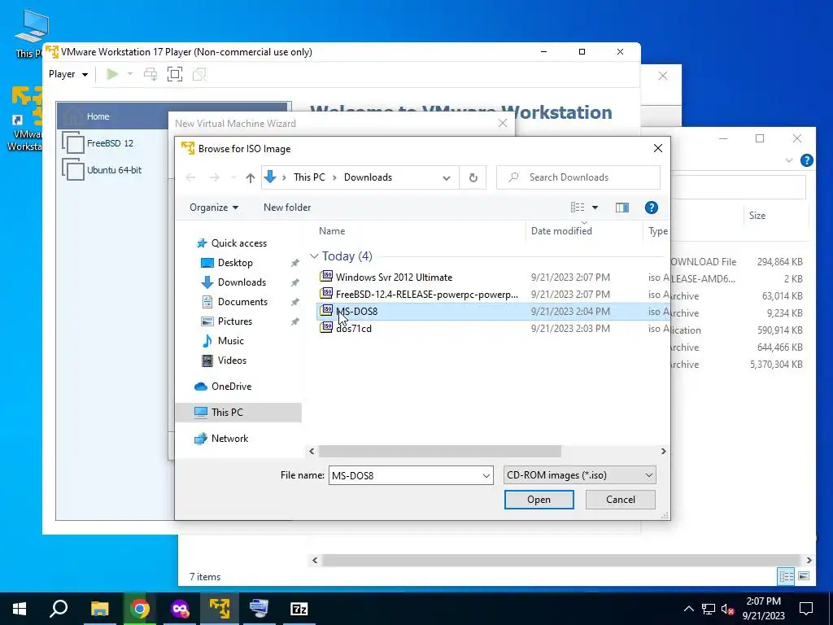Open the file type CD-ROM images dropdown
This screenshot has width=833, height=625.
pos(579,475)
